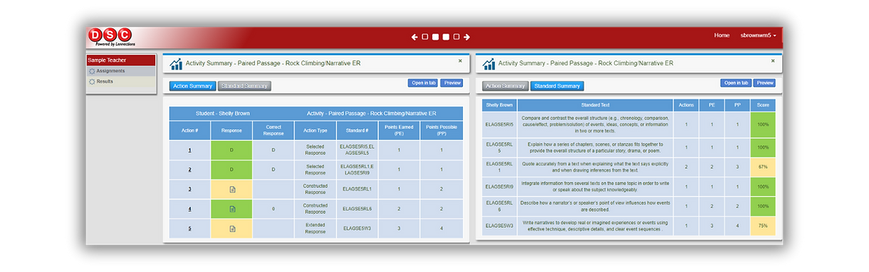Open the document response icon for Action 4
The image size is (869, 272).
click(231, 209)
